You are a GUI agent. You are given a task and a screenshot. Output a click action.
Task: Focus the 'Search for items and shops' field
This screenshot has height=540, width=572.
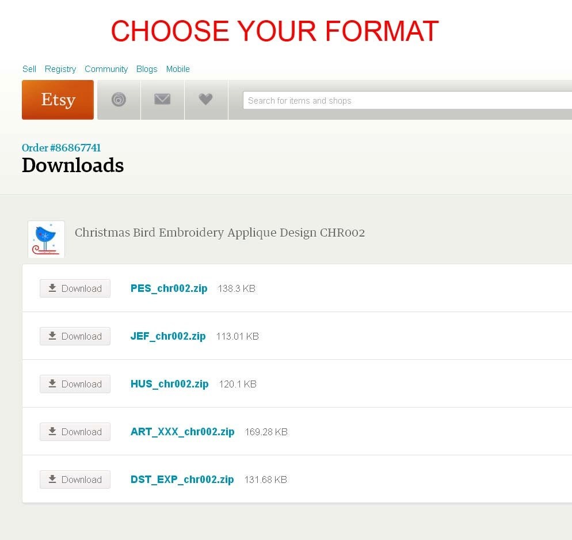407,100
